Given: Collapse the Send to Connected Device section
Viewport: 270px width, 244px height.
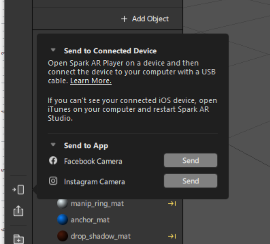Looking at the screenshot, I should click(53, 51).
